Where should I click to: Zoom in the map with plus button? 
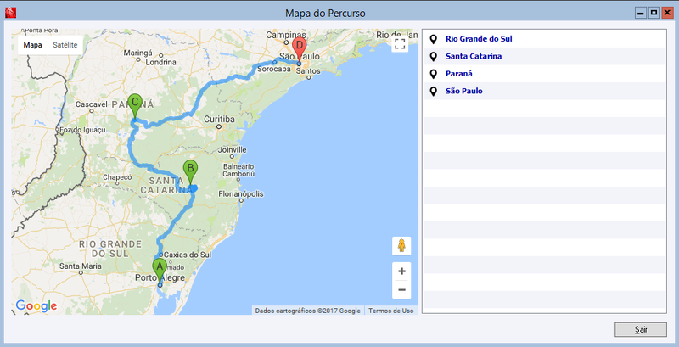pos(401,271)
